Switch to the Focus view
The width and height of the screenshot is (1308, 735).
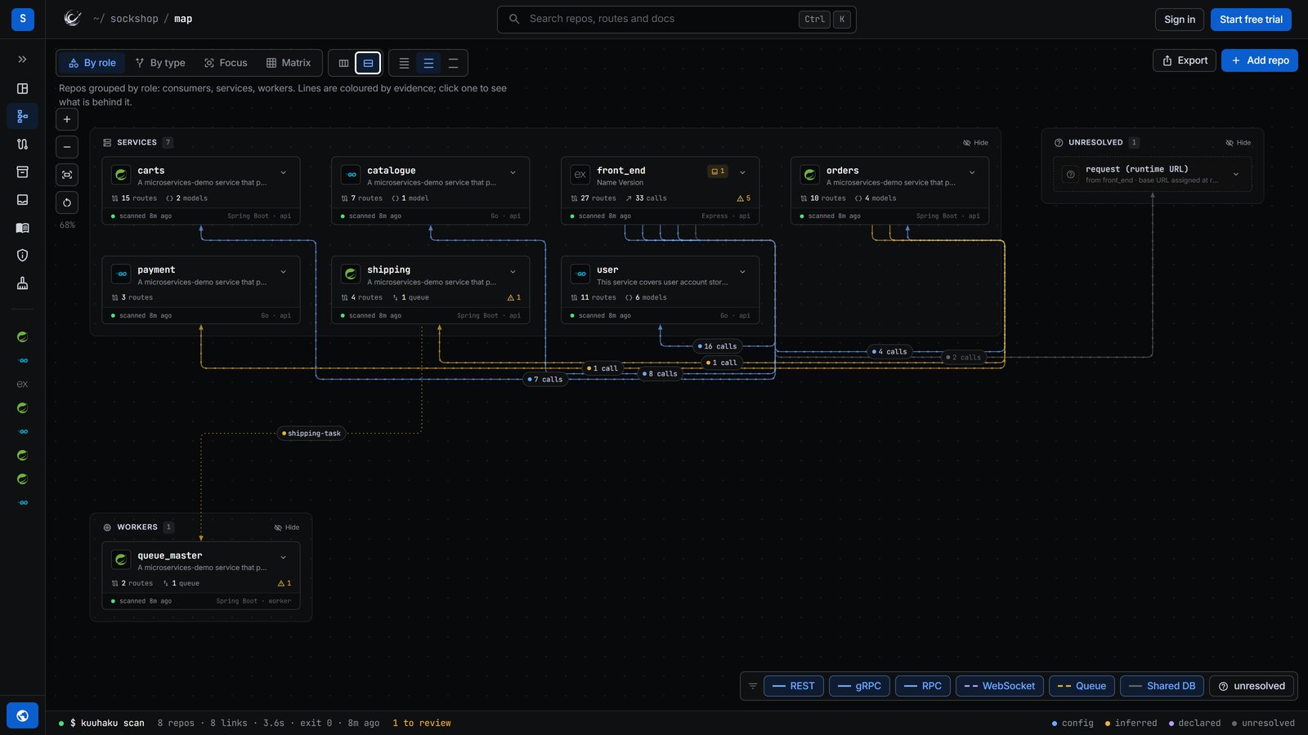[226, 63]
